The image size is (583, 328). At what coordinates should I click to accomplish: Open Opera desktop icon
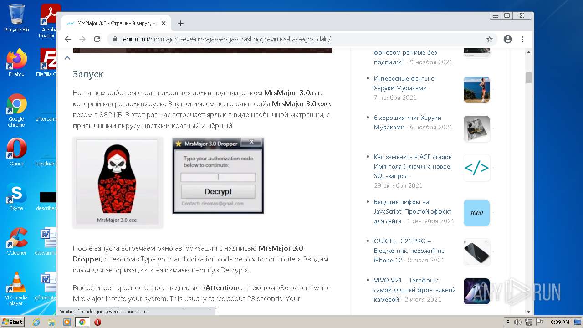pyautogui.click(x=16, y=152)
